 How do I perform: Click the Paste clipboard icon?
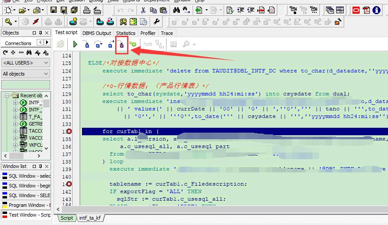point(163,10)
